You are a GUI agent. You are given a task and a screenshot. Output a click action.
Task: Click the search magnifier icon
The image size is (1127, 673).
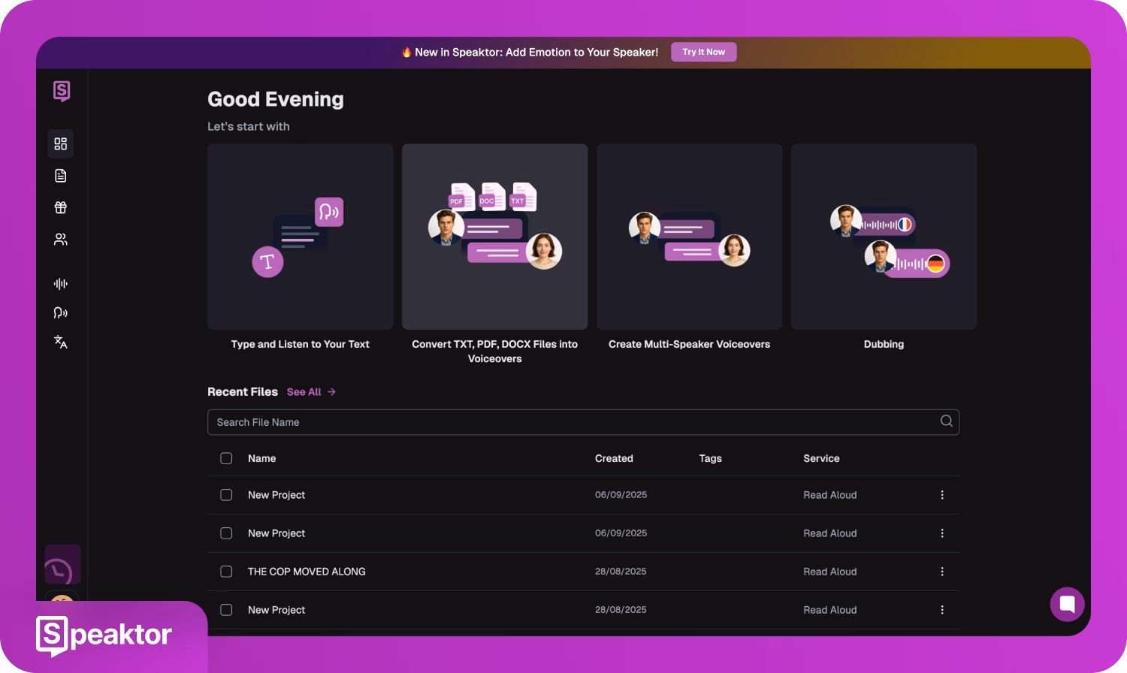click(946, 421)
